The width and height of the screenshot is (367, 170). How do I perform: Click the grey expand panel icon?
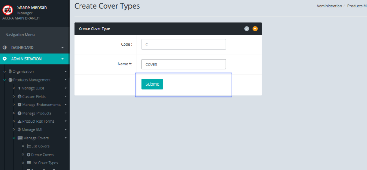(247, 29)
